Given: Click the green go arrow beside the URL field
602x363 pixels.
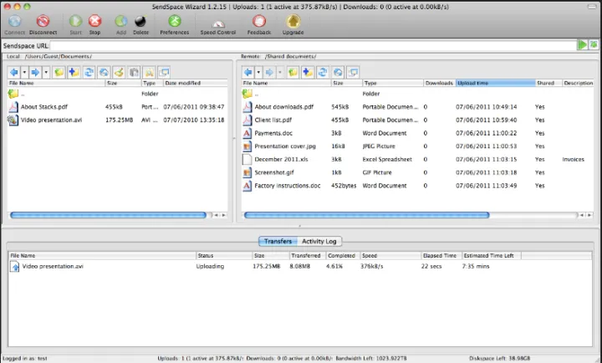Looking at the screenshot, I should [x=583, y=44].
